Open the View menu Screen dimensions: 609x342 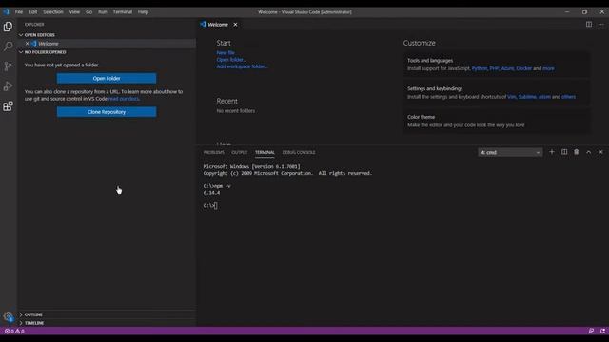tap(74, 12)
